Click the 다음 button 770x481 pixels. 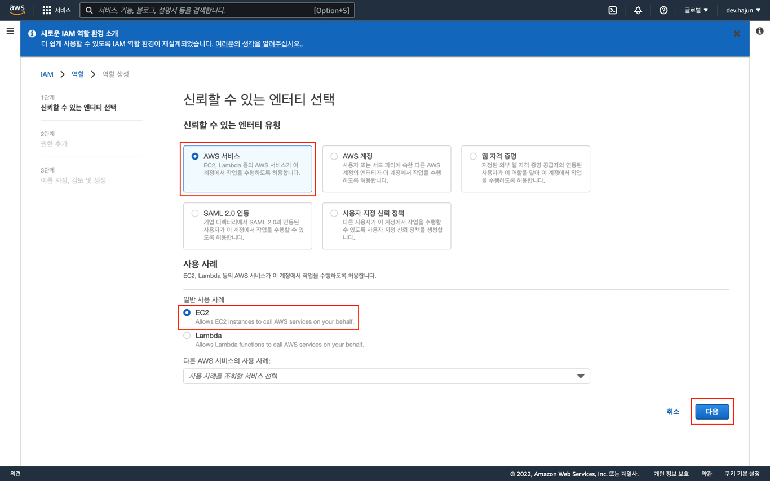point(712,412)
